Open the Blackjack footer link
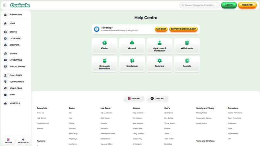The image size is (260, 146). click(x=104, y=128)
